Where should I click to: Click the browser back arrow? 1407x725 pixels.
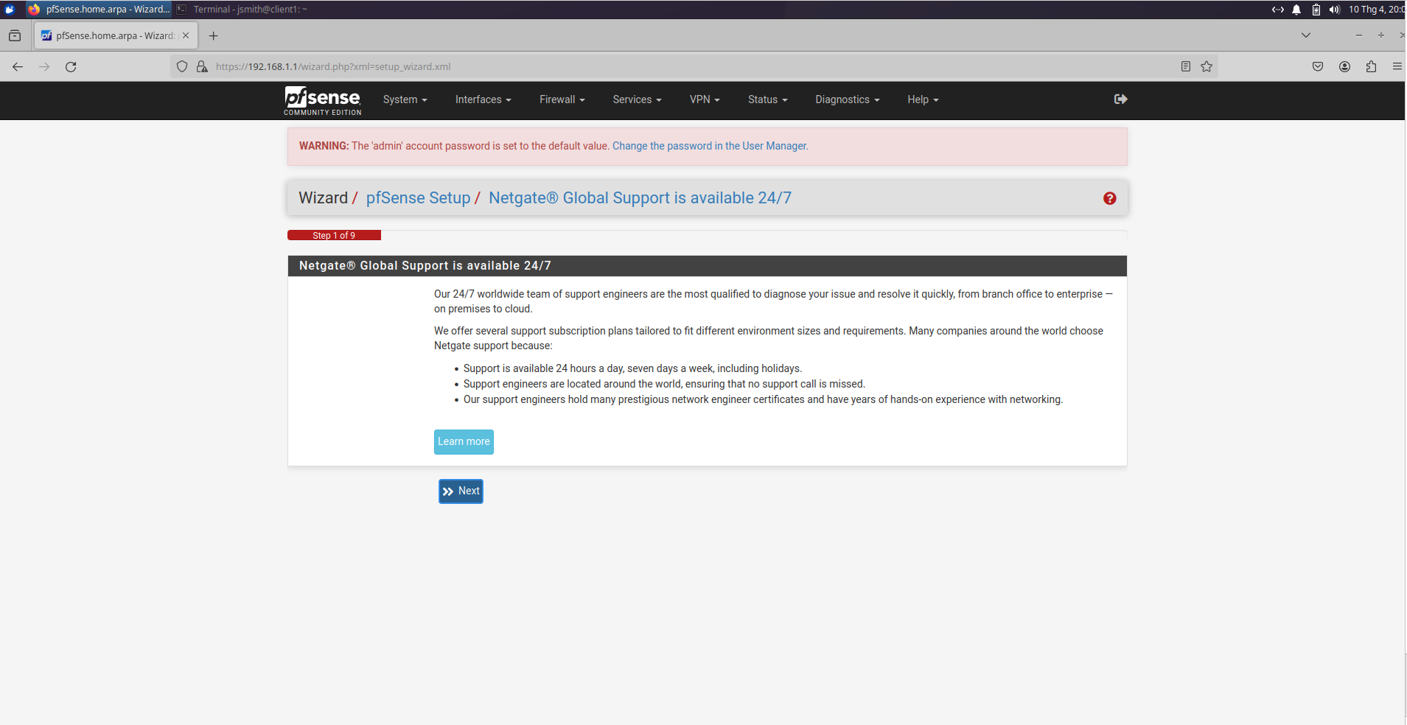tap(18, 66)
